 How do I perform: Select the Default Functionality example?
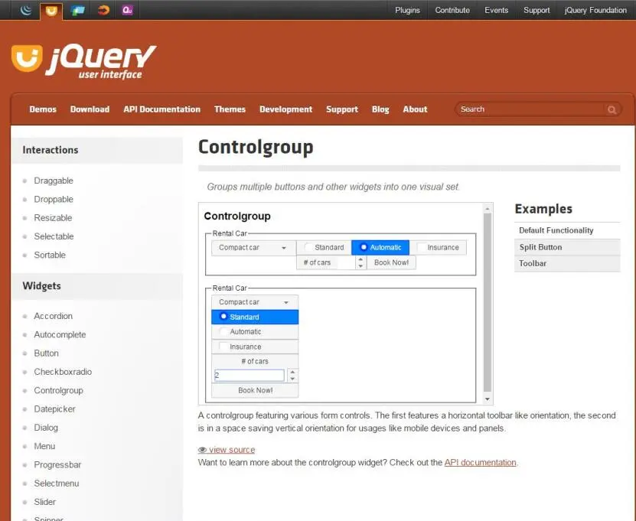(x=567, y=230)
